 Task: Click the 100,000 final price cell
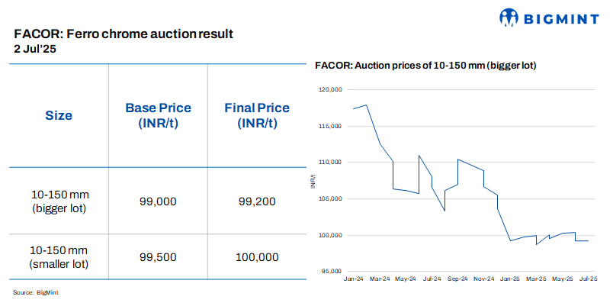(257, 257)
